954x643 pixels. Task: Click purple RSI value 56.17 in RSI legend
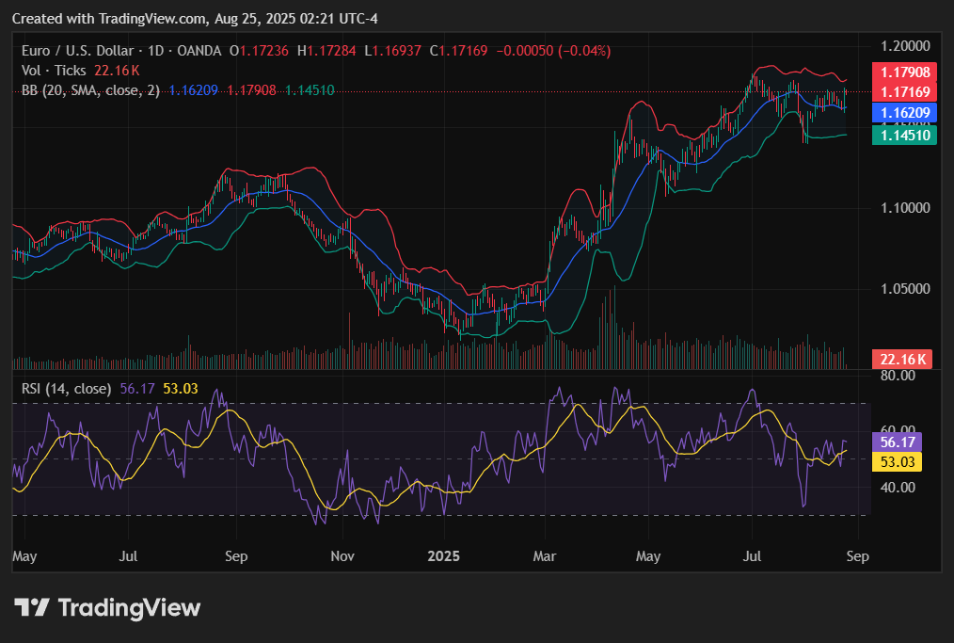pyautogui.click(x=137, y=389)
